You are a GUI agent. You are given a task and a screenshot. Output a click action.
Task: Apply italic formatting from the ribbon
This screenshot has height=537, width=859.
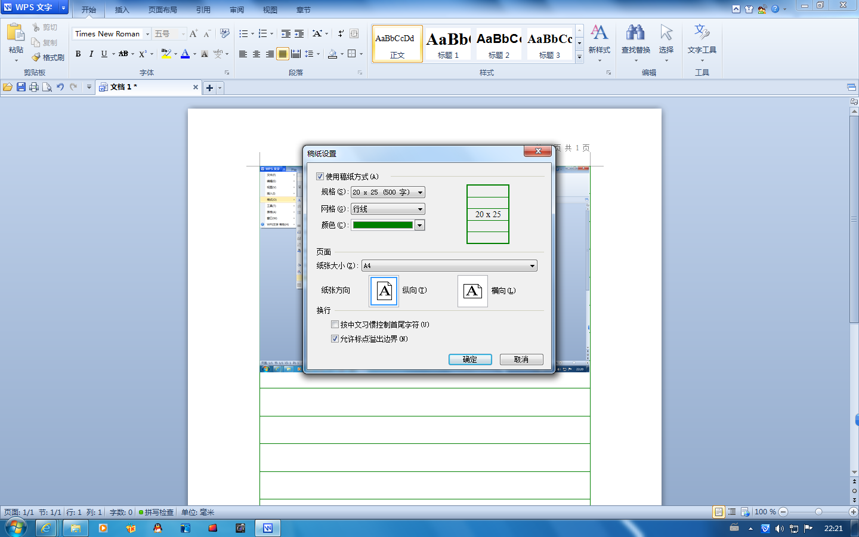pyautogui.click(x=91, y=54)
